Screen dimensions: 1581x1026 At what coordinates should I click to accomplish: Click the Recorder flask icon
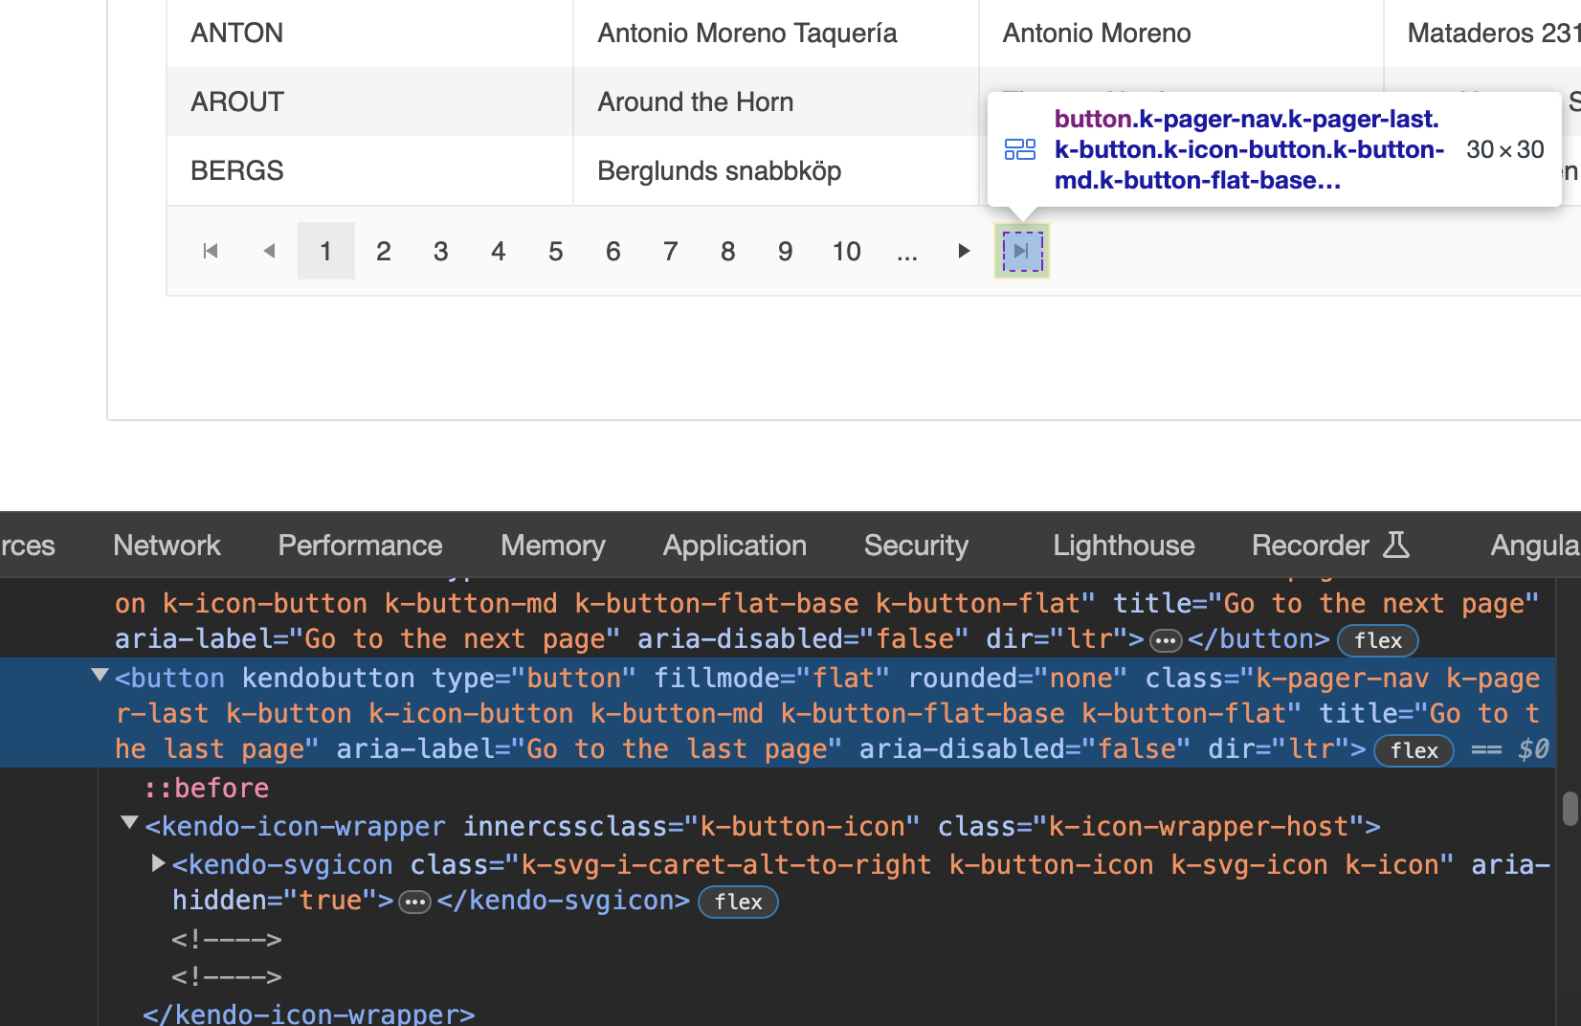click(x=1396, y=546)
